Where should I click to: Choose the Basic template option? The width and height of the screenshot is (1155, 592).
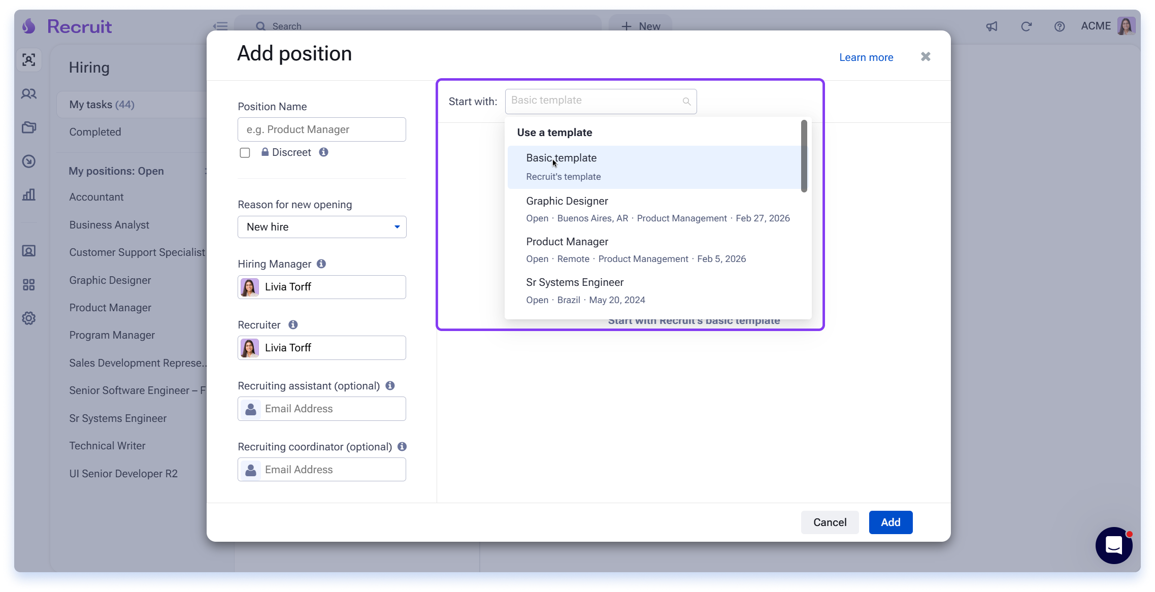(x=654, y=167)
